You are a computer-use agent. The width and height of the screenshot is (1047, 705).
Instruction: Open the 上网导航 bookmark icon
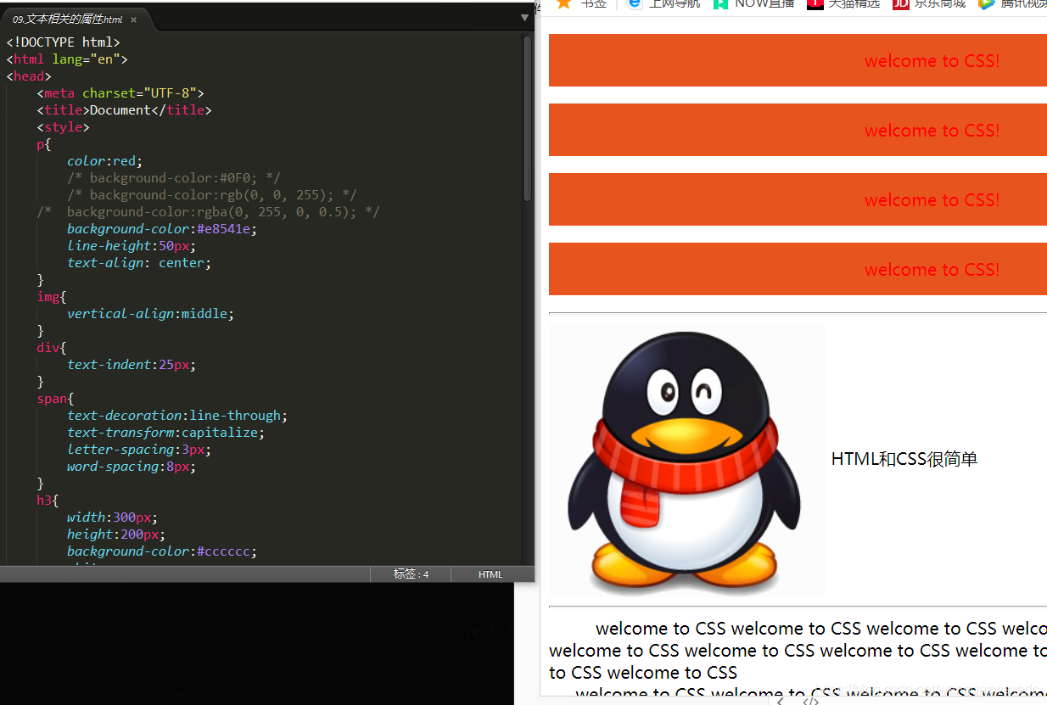634,4
